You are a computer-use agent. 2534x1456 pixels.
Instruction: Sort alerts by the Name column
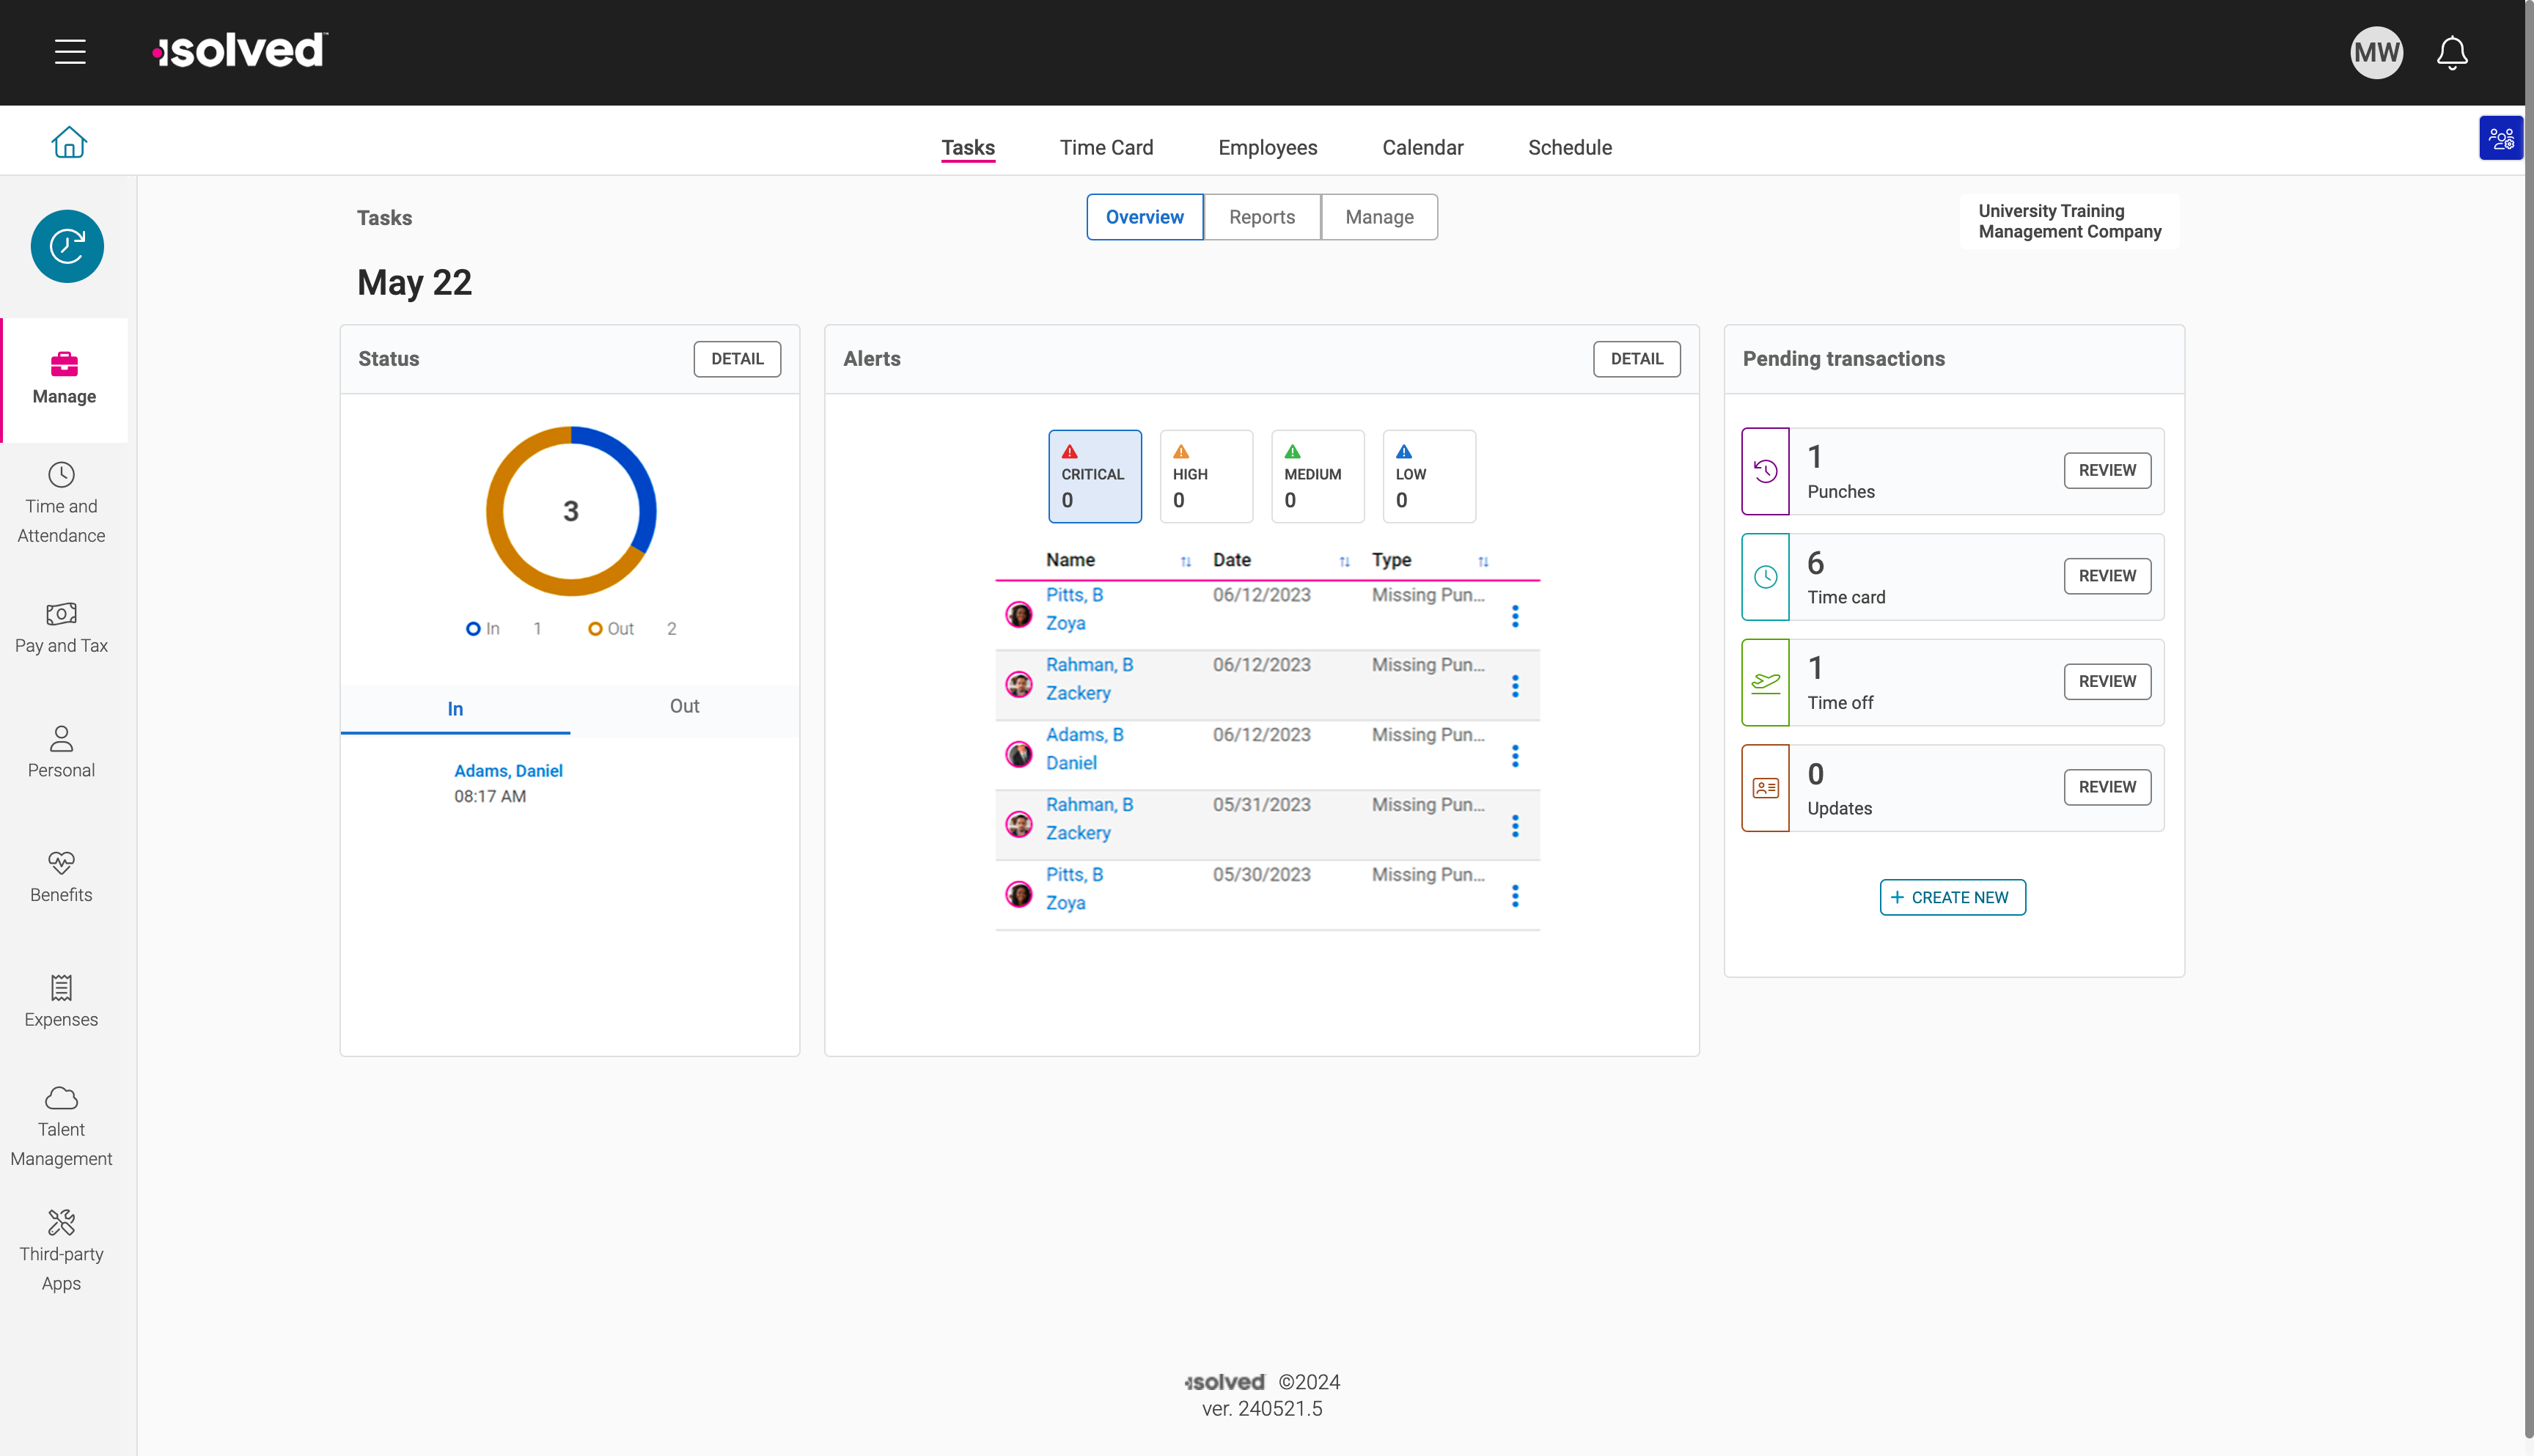click(1186, 561)
